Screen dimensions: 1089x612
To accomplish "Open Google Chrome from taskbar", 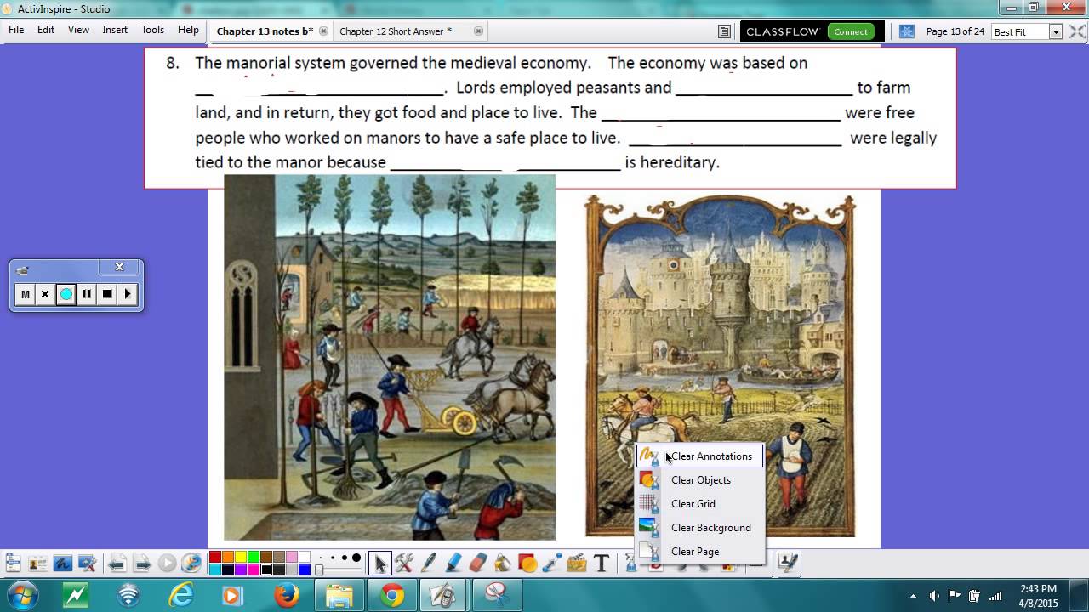I will pos(392,595).
